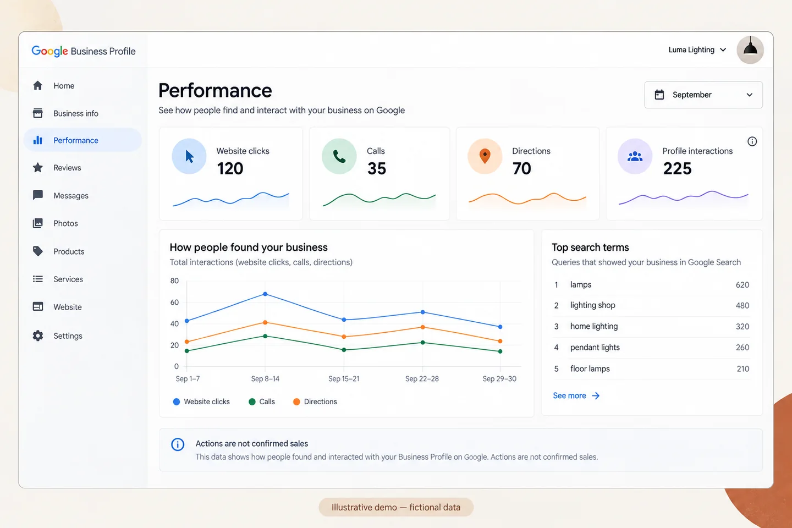Screen dimensions: 792x528
Task: Click Calls data point at Sep 22–28
Action: click(422, 342)
